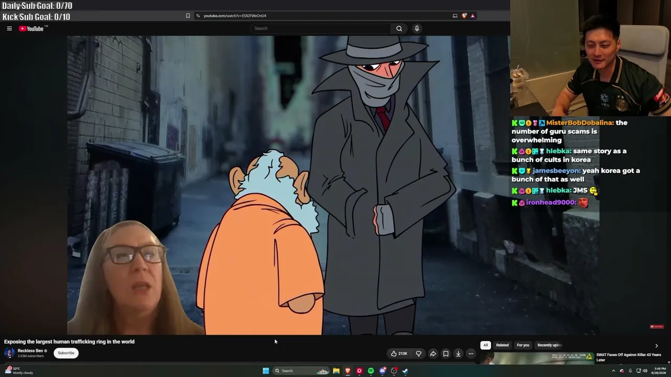Click the video title 'Exposing the largest human trafficking ring'
Screen dimensions: 671x377
(69, 341)
